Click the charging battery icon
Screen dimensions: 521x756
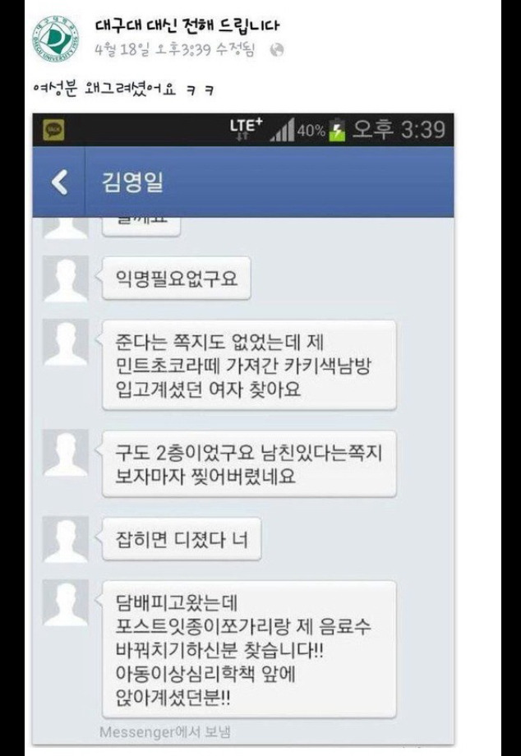coord(337,130)
